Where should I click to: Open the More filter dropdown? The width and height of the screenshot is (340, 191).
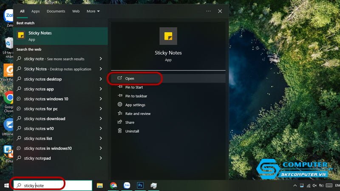[x=93, y=11]
